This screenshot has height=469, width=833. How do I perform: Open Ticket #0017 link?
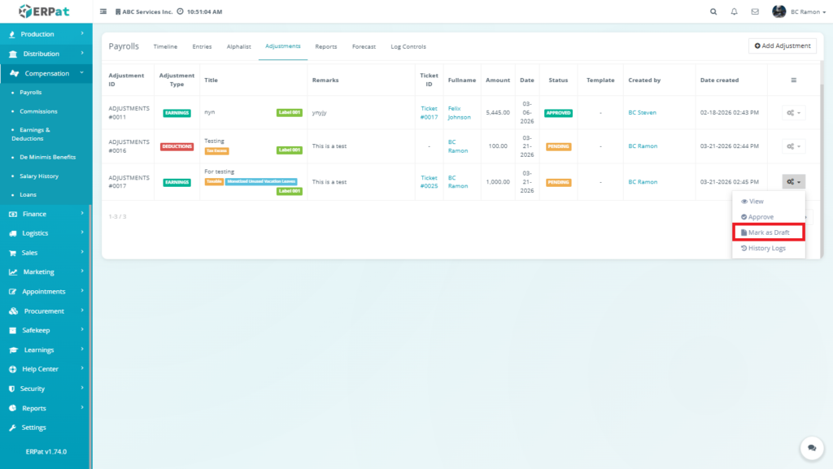(x=429, y=113)
